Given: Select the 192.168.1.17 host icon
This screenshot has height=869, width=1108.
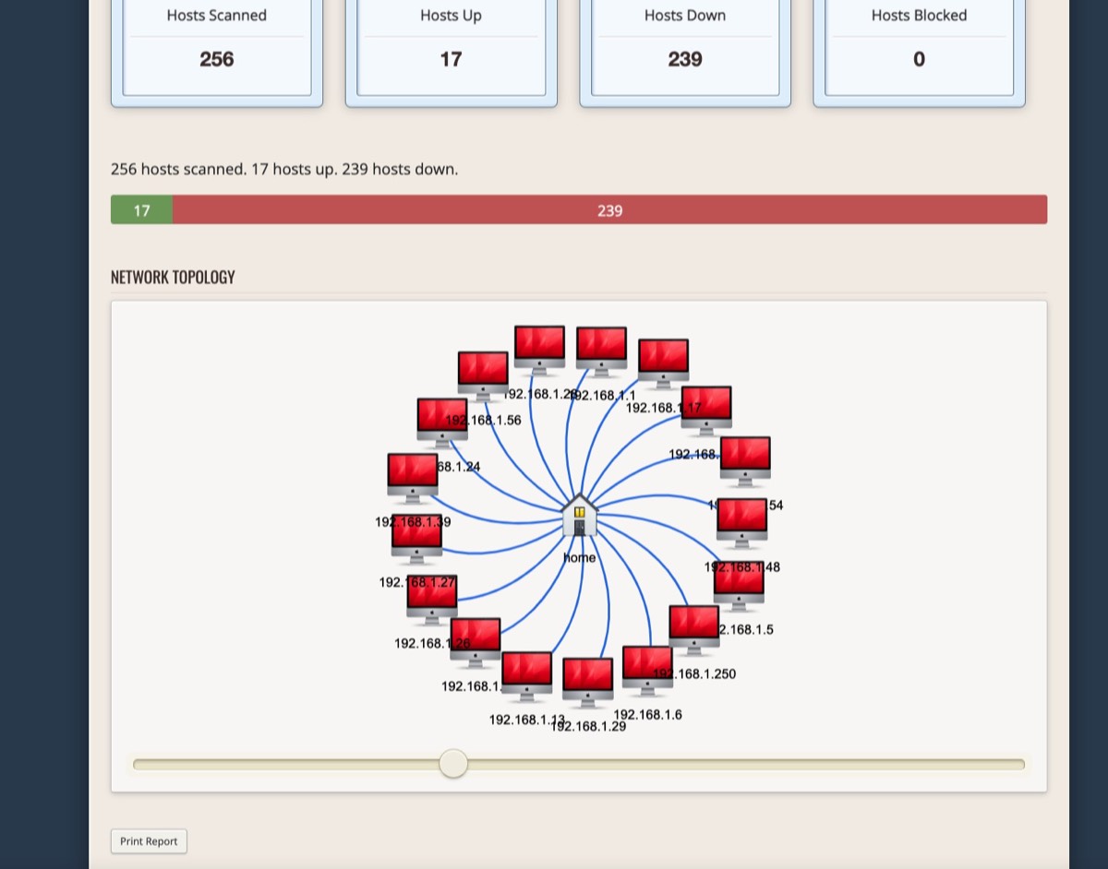Looking at the screenshot, I should [663, 362].
